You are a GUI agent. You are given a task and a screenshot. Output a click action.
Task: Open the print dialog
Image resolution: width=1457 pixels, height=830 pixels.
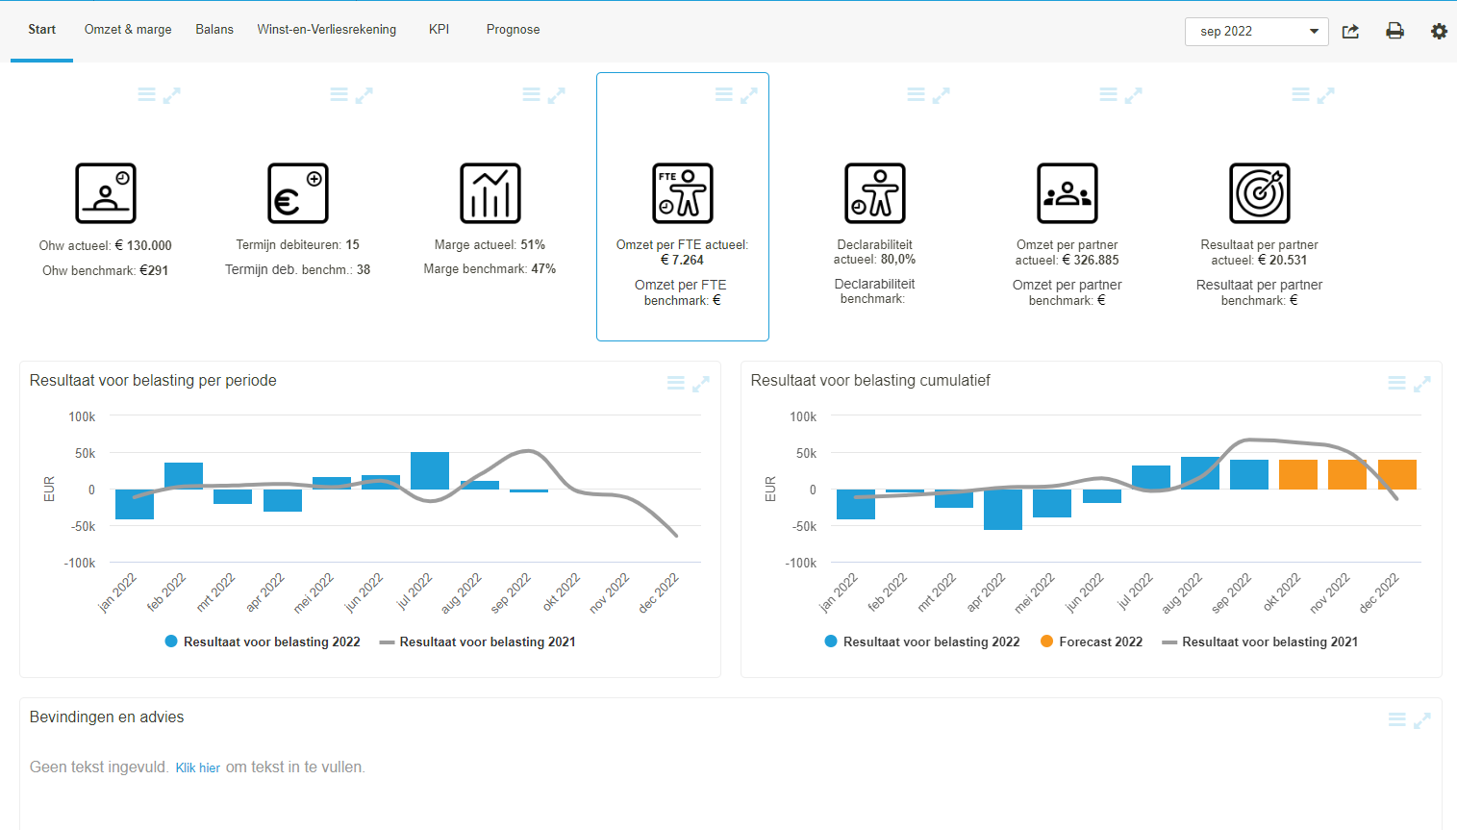pyautogui.click(x=1394, y=31)
